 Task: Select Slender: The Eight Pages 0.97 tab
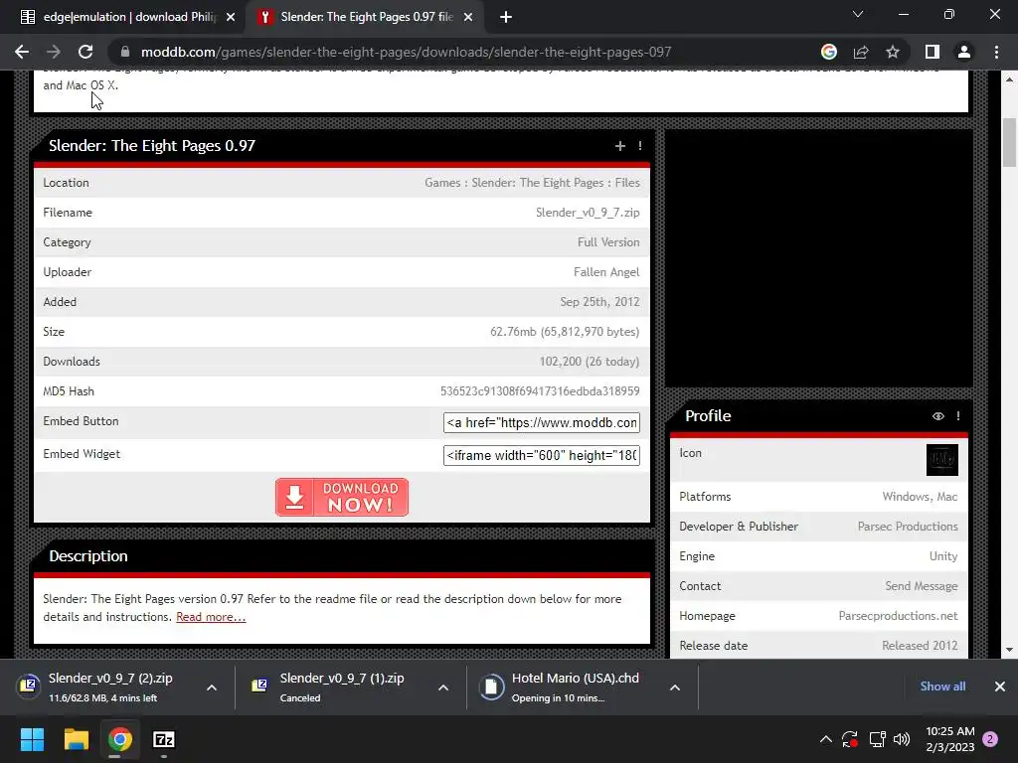point(366,17)
